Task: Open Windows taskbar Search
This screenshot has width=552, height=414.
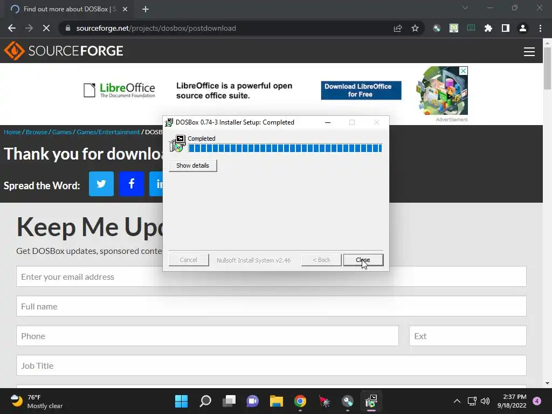Action: [x=205, y=401]
